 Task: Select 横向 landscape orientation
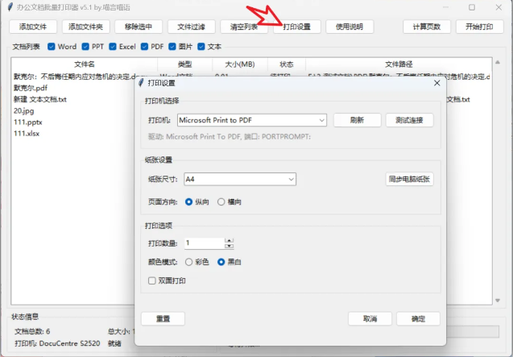[221, 201]
